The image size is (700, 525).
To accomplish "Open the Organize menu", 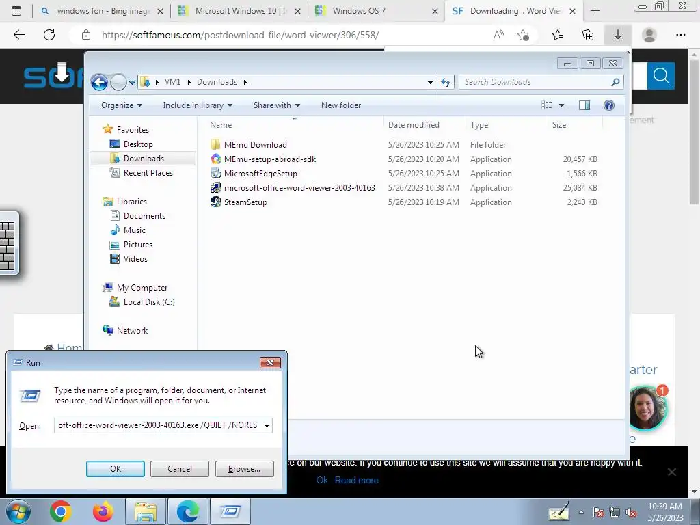I will (x=122, y=105).
